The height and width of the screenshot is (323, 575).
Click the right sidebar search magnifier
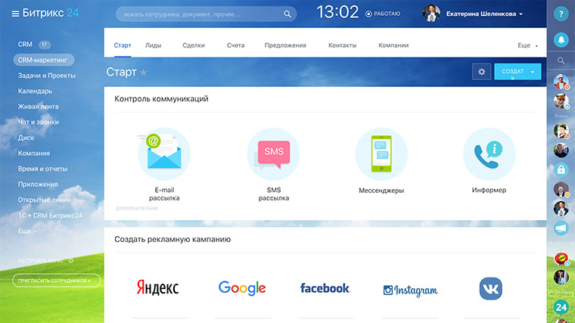click(561, 61)
